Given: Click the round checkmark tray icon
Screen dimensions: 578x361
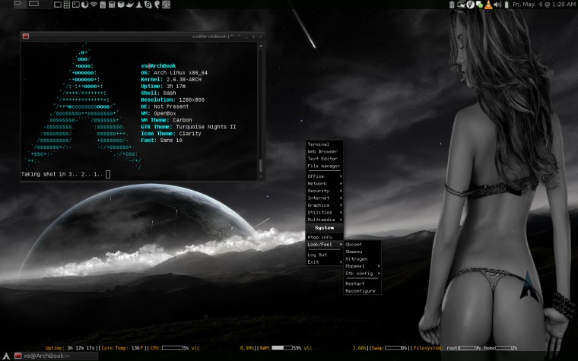Looking at the screenshot, I should 470,5.
